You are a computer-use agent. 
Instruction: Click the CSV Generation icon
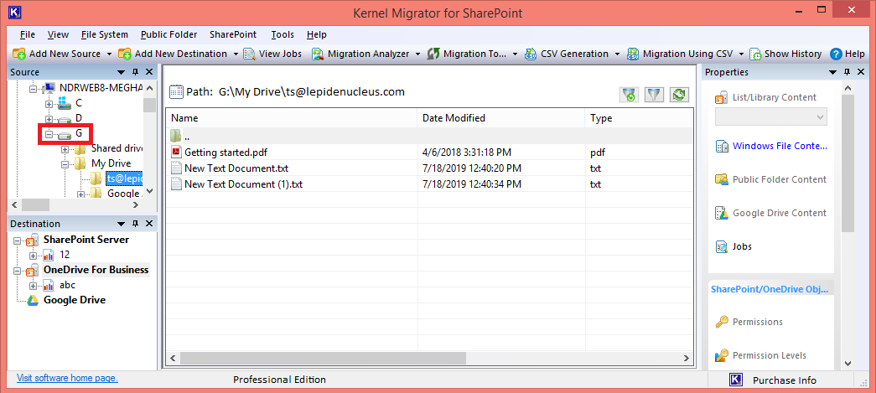(531, 54)
